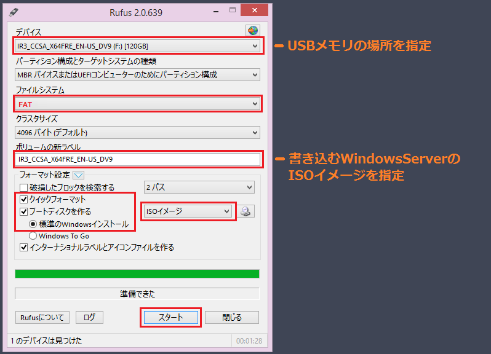The image size is (491, 354).
Task: Click the green progress bar
Action: coord(137,274)
